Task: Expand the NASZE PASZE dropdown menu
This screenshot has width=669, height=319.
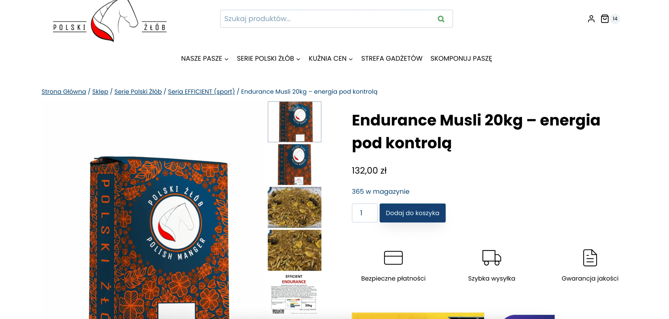Action: click(x=205, y=58)
